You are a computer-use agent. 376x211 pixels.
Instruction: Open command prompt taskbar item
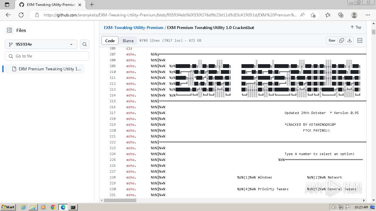[x=73, y=207]
